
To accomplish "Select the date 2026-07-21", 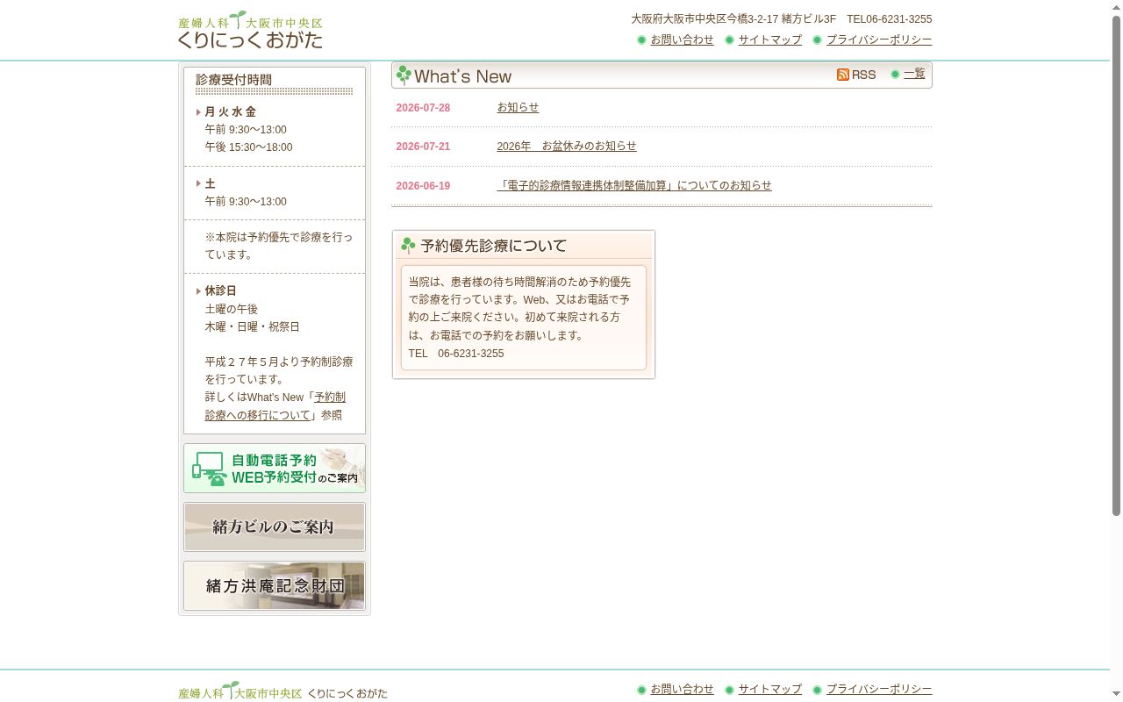I will click(x=423, y=147).
